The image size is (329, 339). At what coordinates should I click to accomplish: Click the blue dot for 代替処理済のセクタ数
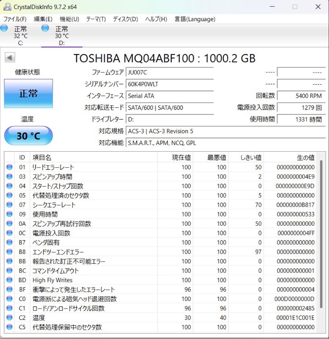(9, 195)
